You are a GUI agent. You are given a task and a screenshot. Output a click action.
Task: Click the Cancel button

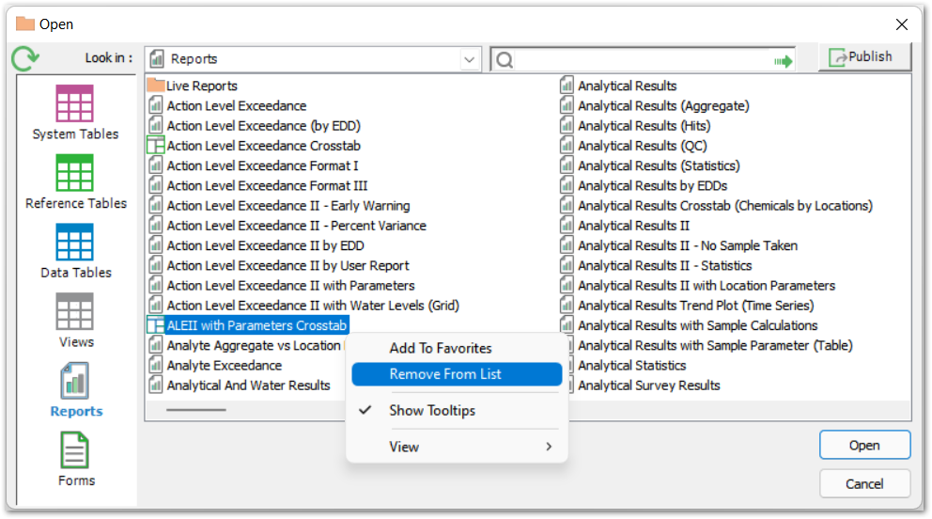[x=864, y=484]
